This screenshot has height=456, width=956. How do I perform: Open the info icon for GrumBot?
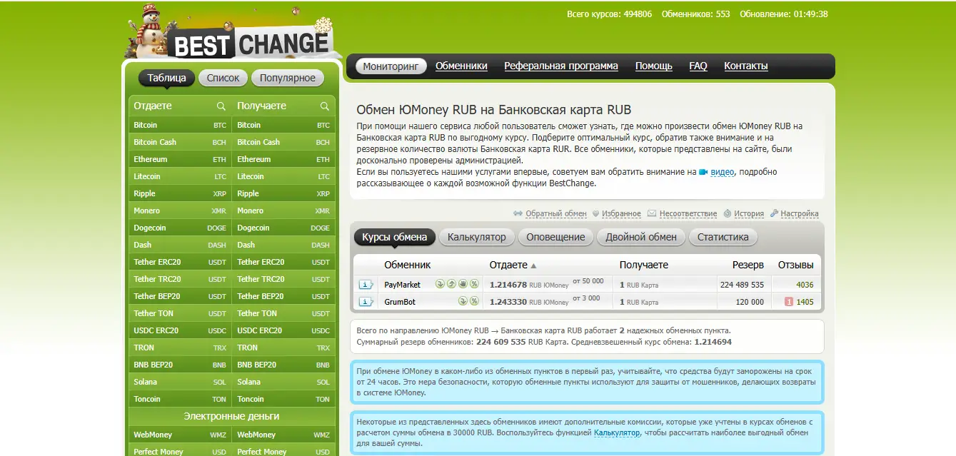366,302
